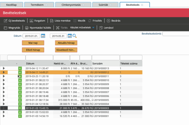Expand row 2019/000009 details triangle
The height and width of the screenshot is (125, 189).
point(4,84)
